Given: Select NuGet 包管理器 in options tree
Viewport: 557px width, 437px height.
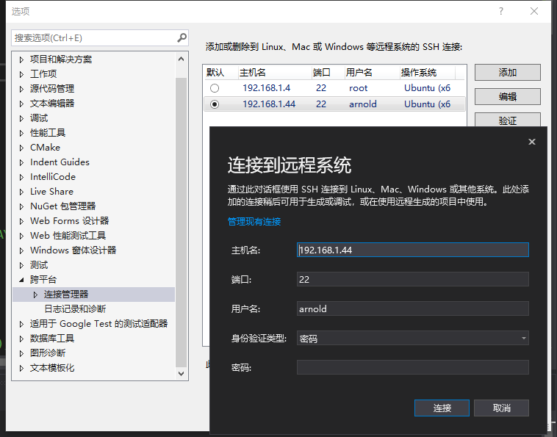Looking at the screenshot, I should [63, 206].
